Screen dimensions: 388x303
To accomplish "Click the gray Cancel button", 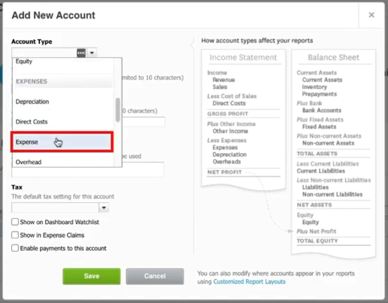I will (x=155, y=276).
